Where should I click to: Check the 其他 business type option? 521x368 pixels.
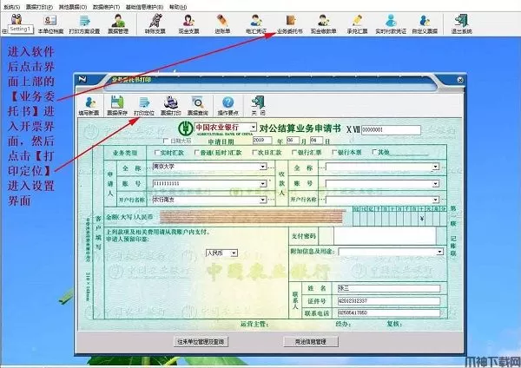pyautogui.click(x=374, y=152)
